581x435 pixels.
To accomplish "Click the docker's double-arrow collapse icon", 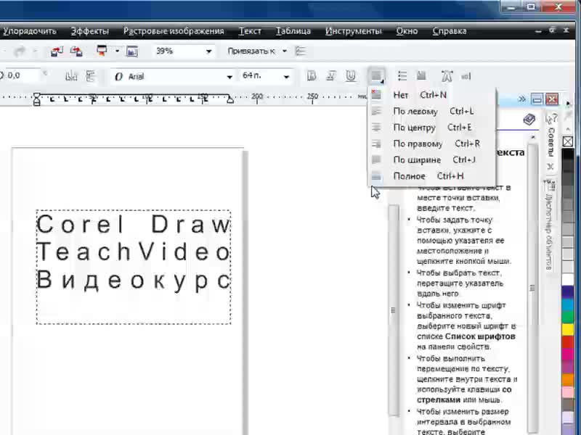I will [521, 99].
